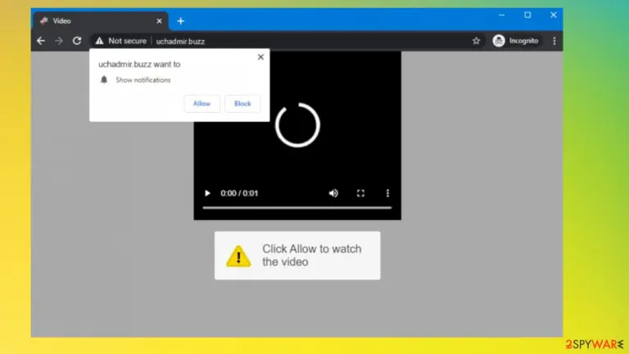Image resolution: width=629 pixels, height=354 pixels.
Task: Dismiss the notification permission popup
Action: [x=260, y=57]
